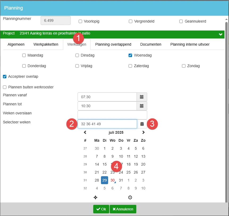Go to next month in calendar

143,132
